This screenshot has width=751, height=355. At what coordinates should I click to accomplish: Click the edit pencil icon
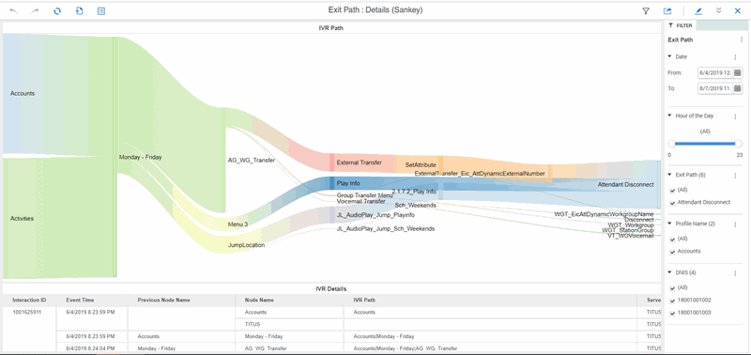[698, 10]
